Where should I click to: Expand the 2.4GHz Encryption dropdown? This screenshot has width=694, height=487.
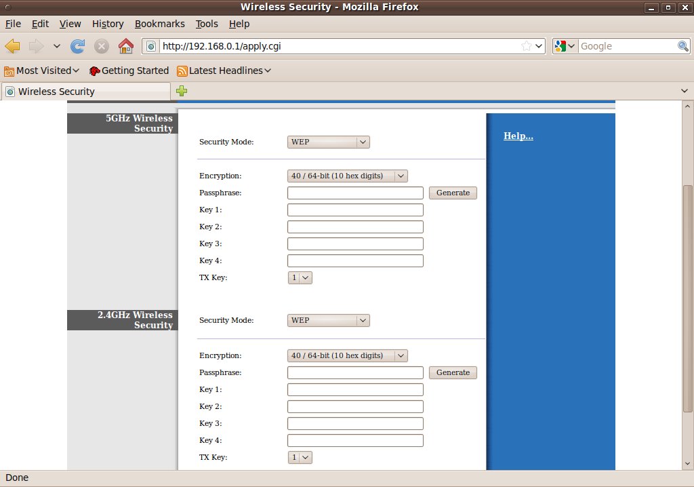347,355
